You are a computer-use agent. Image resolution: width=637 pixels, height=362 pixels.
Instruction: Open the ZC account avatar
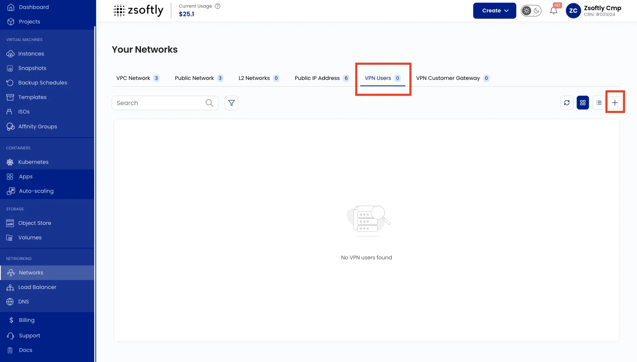(573, 11)
